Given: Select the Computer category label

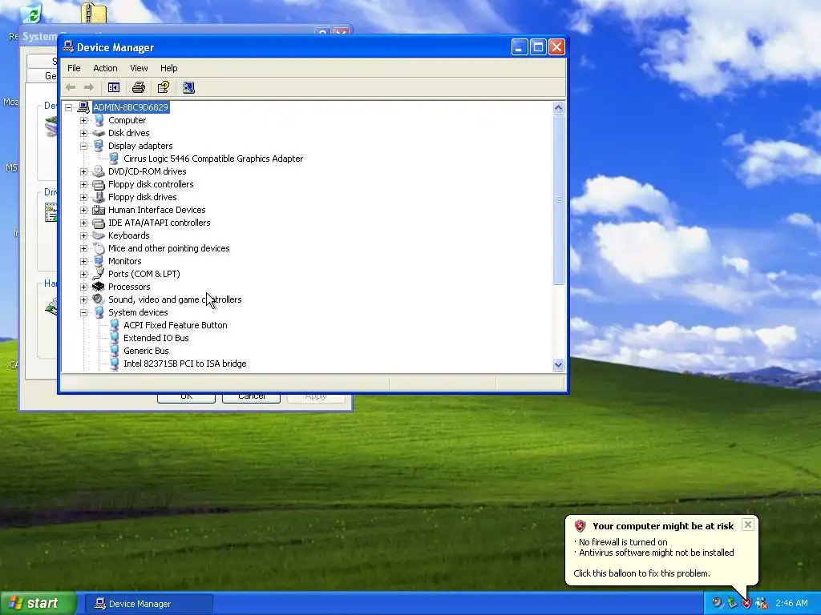Looking at the screenshot, I should click(x=127, y=120).
